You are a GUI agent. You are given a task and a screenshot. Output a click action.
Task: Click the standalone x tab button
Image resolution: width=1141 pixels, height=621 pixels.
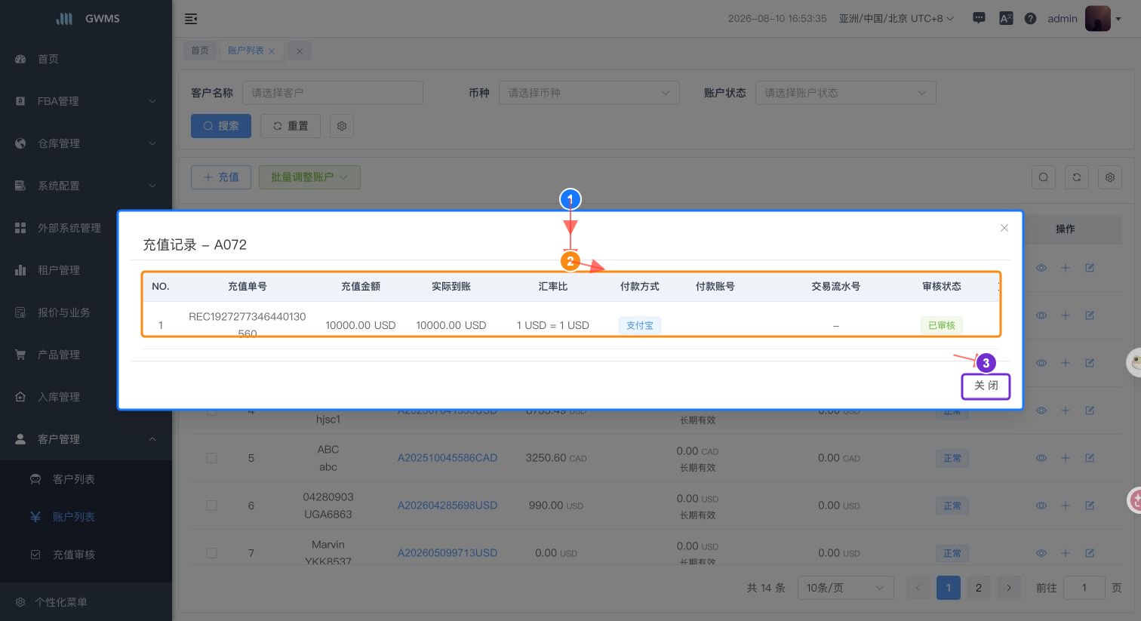300,51
